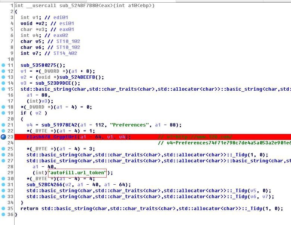Click the ST14_4@2 comment

[x=65, y=53]
